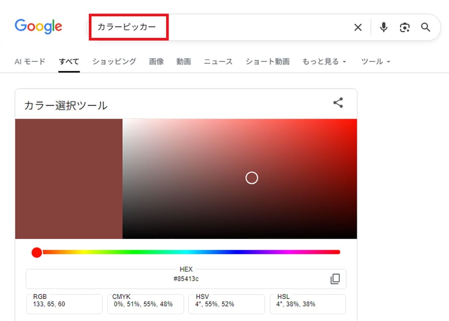Screen dimensions: 449x321
Task: Clear the search query with the X icon
Action: [x=358, y=27]
